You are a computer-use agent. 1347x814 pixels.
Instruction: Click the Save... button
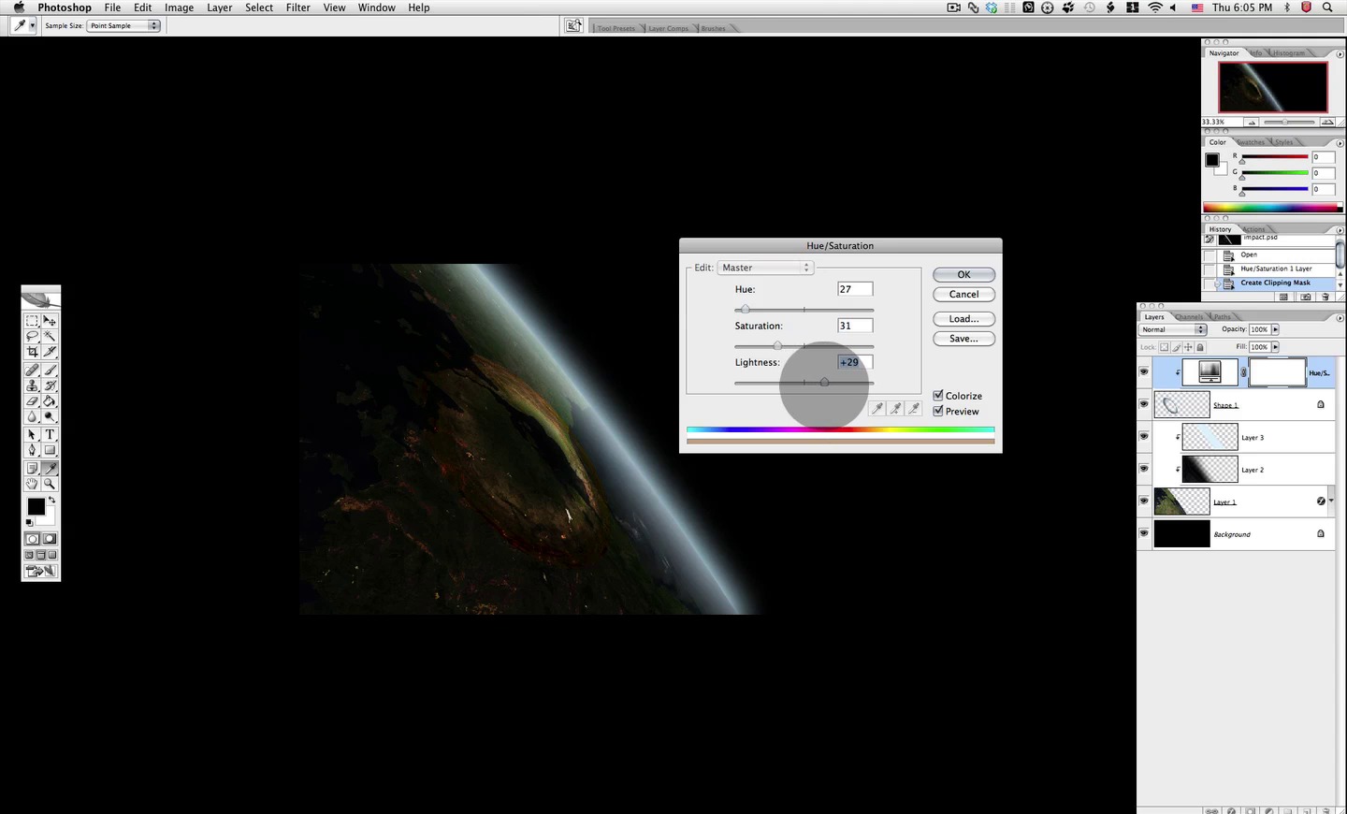(x=963, y=339)
